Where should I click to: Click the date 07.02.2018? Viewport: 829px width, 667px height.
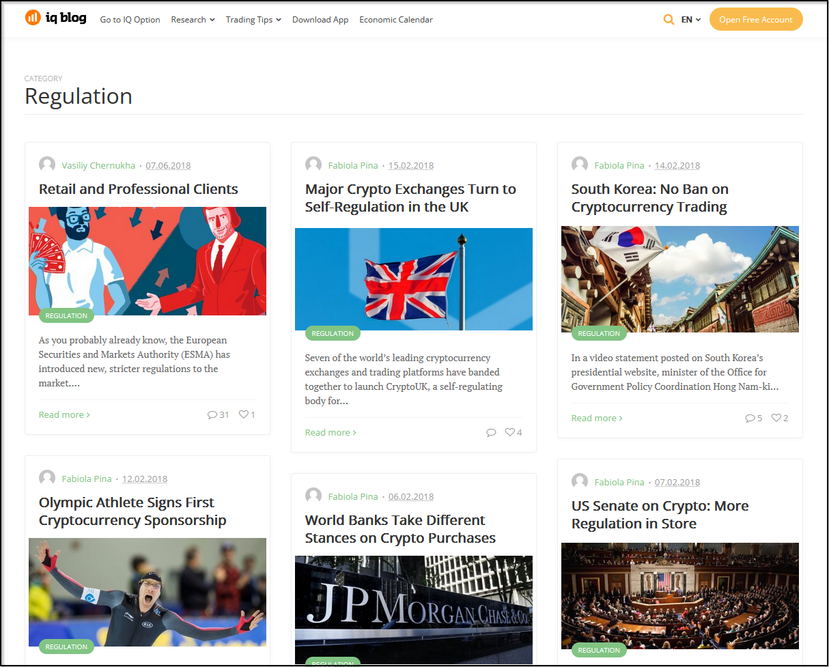click(677, 482)
